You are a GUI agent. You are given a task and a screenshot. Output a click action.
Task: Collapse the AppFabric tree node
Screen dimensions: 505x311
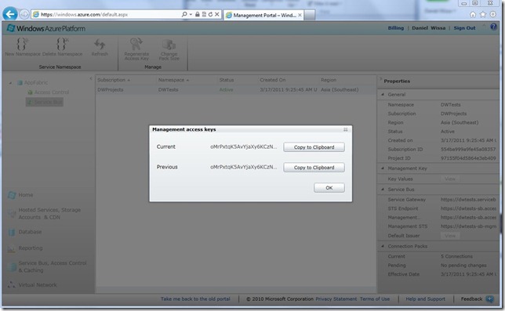[10, 83]
